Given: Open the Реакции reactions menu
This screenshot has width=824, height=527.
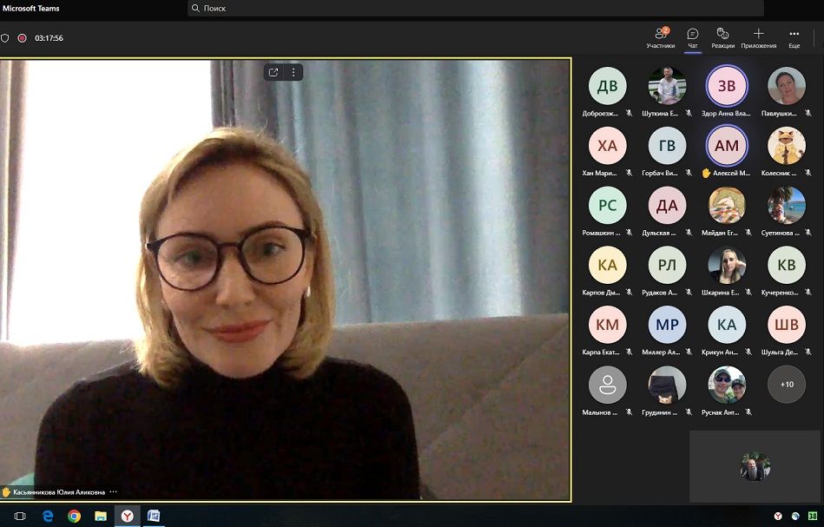Looking at the screenshot, I should (x=722, y=36).
